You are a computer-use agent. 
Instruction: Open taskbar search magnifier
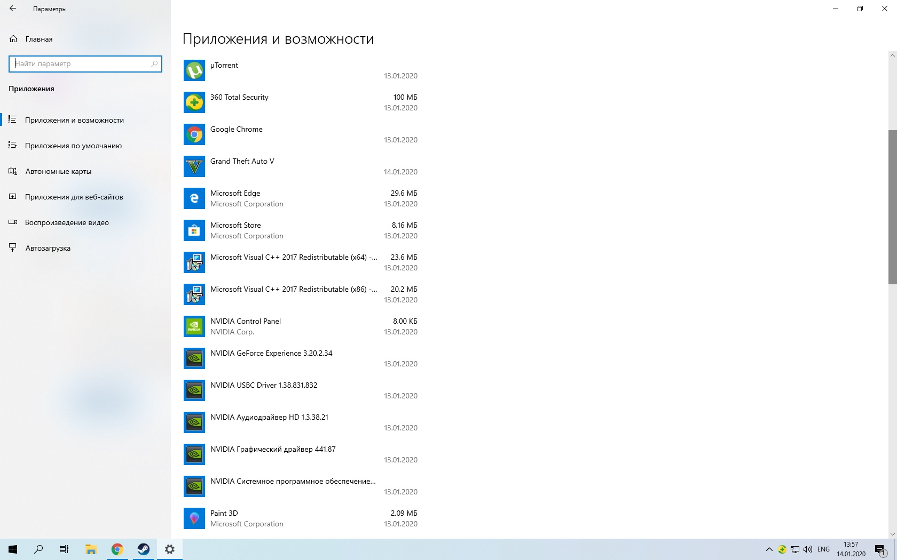click(x=38, y=549)
